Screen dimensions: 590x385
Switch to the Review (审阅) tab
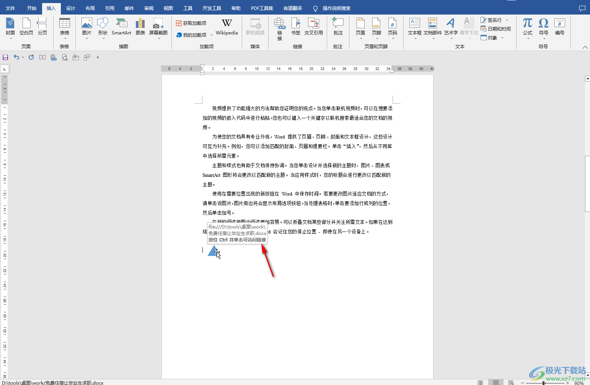(149, 8)
